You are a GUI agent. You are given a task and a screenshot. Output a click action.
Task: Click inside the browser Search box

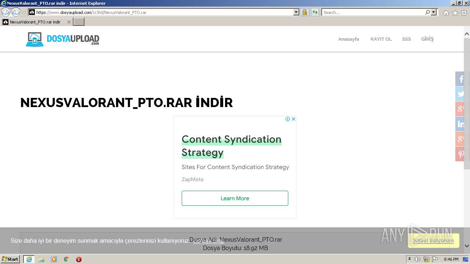tap(373, 12)
